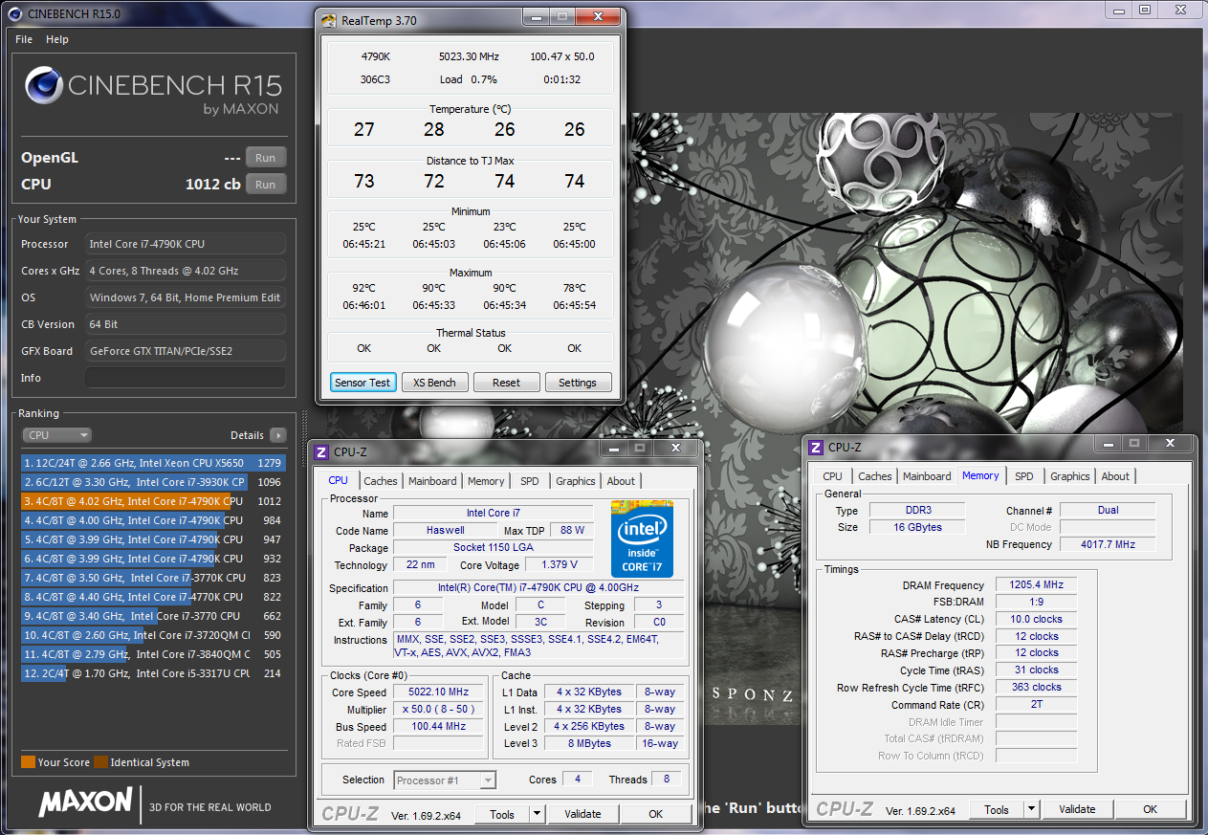Switch to CPU tab in right CPU-Z
1208x835 pixels.
833,476
